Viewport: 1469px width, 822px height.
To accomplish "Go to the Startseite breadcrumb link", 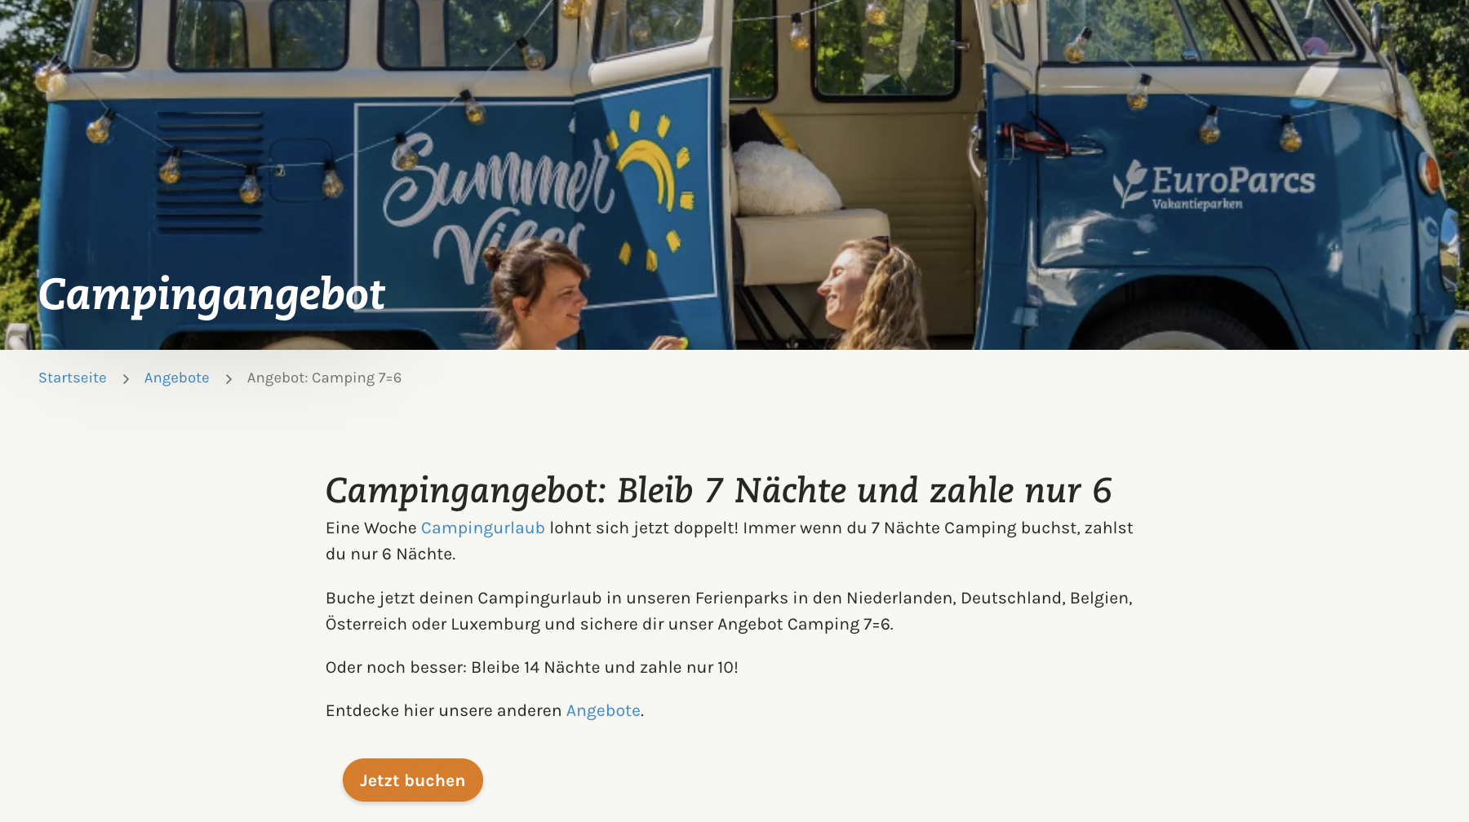I will tap(73, 378).
